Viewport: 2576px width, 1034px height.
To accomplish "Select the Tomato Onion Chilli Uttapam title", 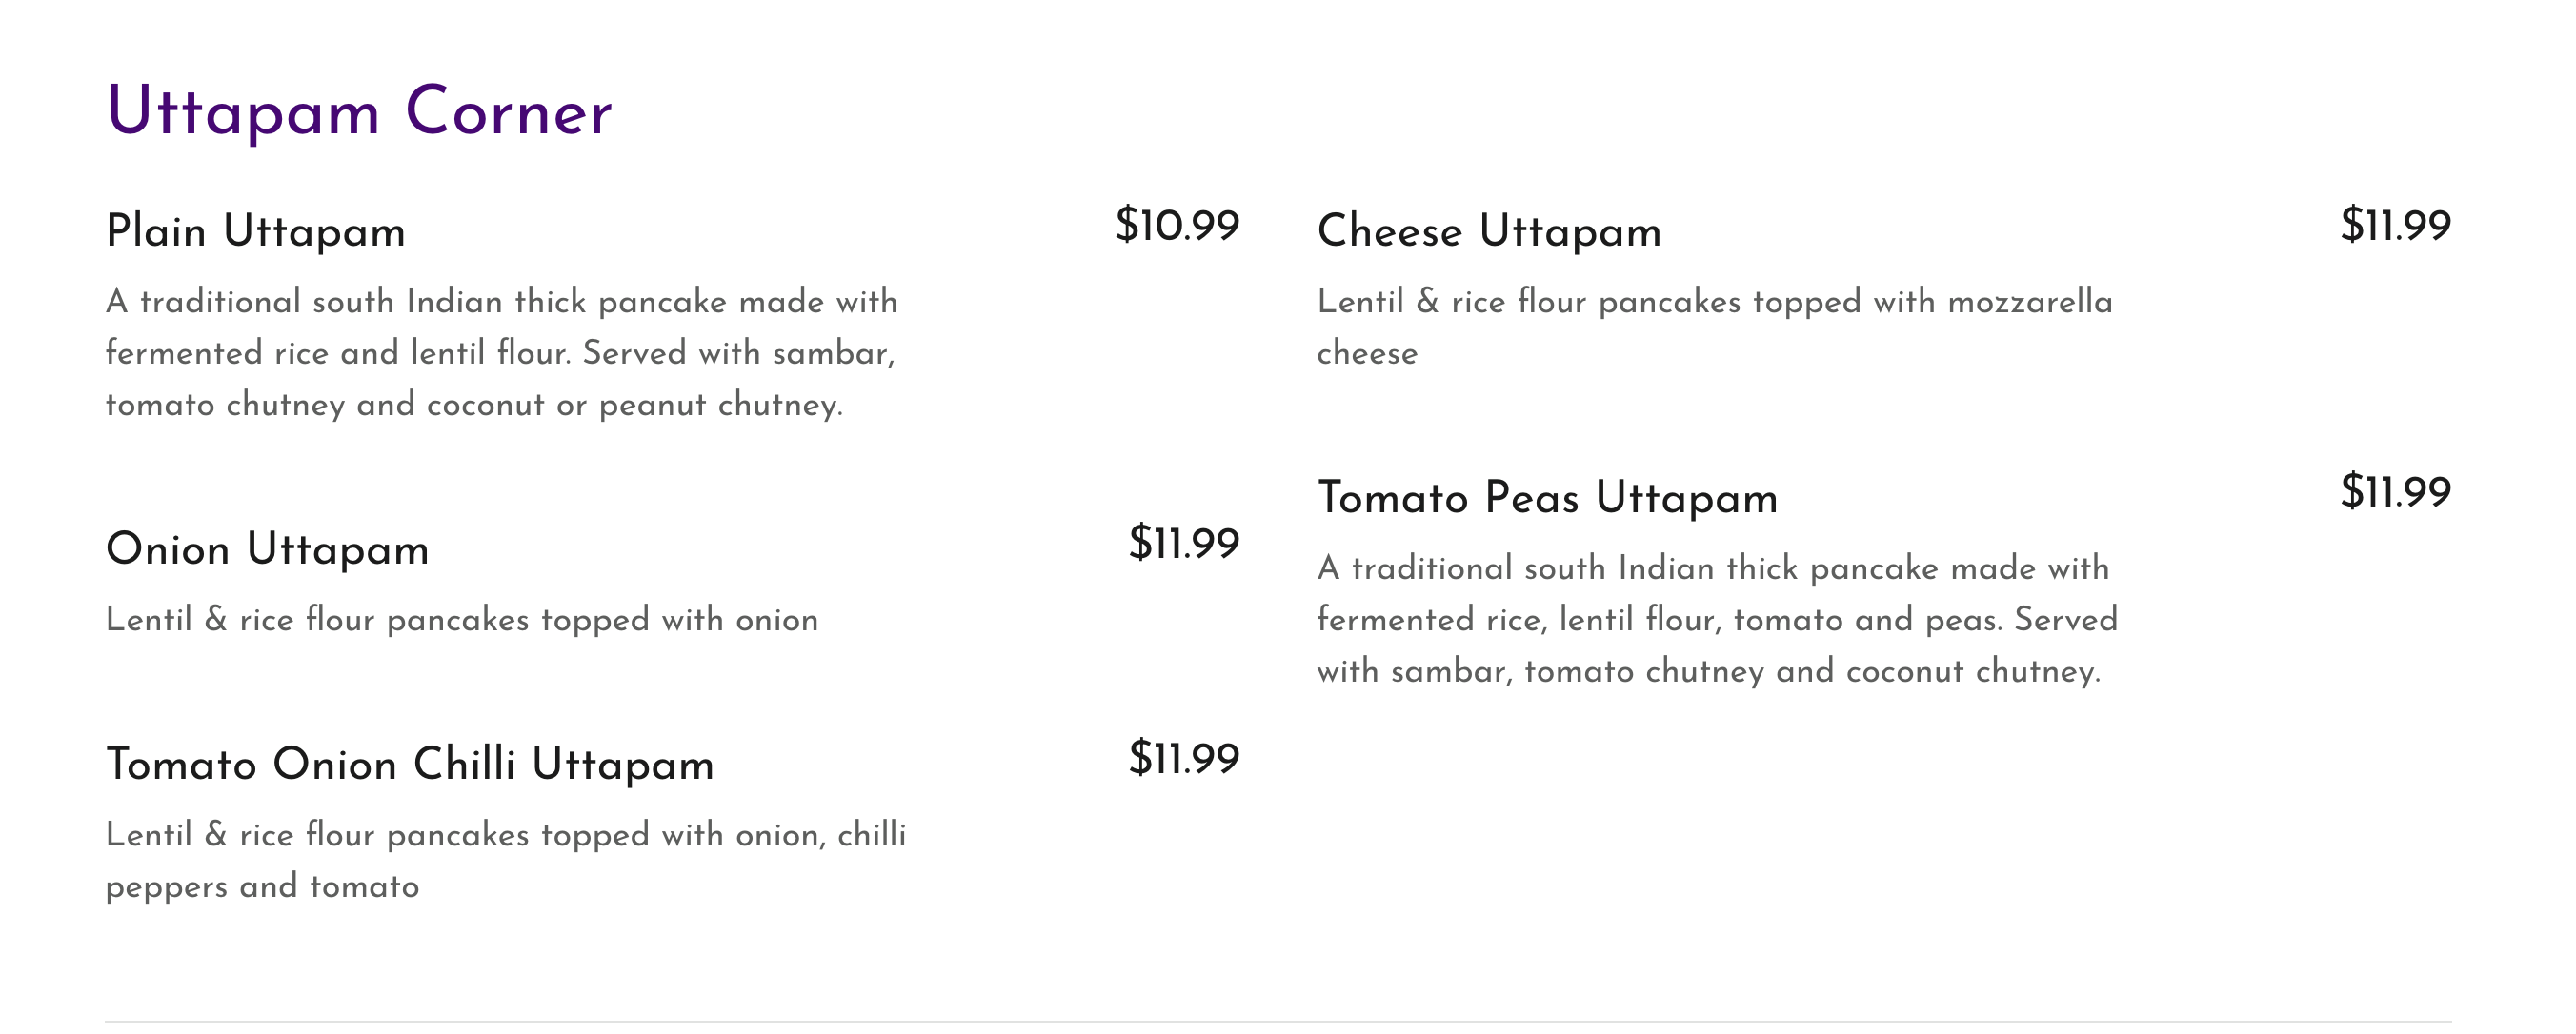I will pos(410,766).
